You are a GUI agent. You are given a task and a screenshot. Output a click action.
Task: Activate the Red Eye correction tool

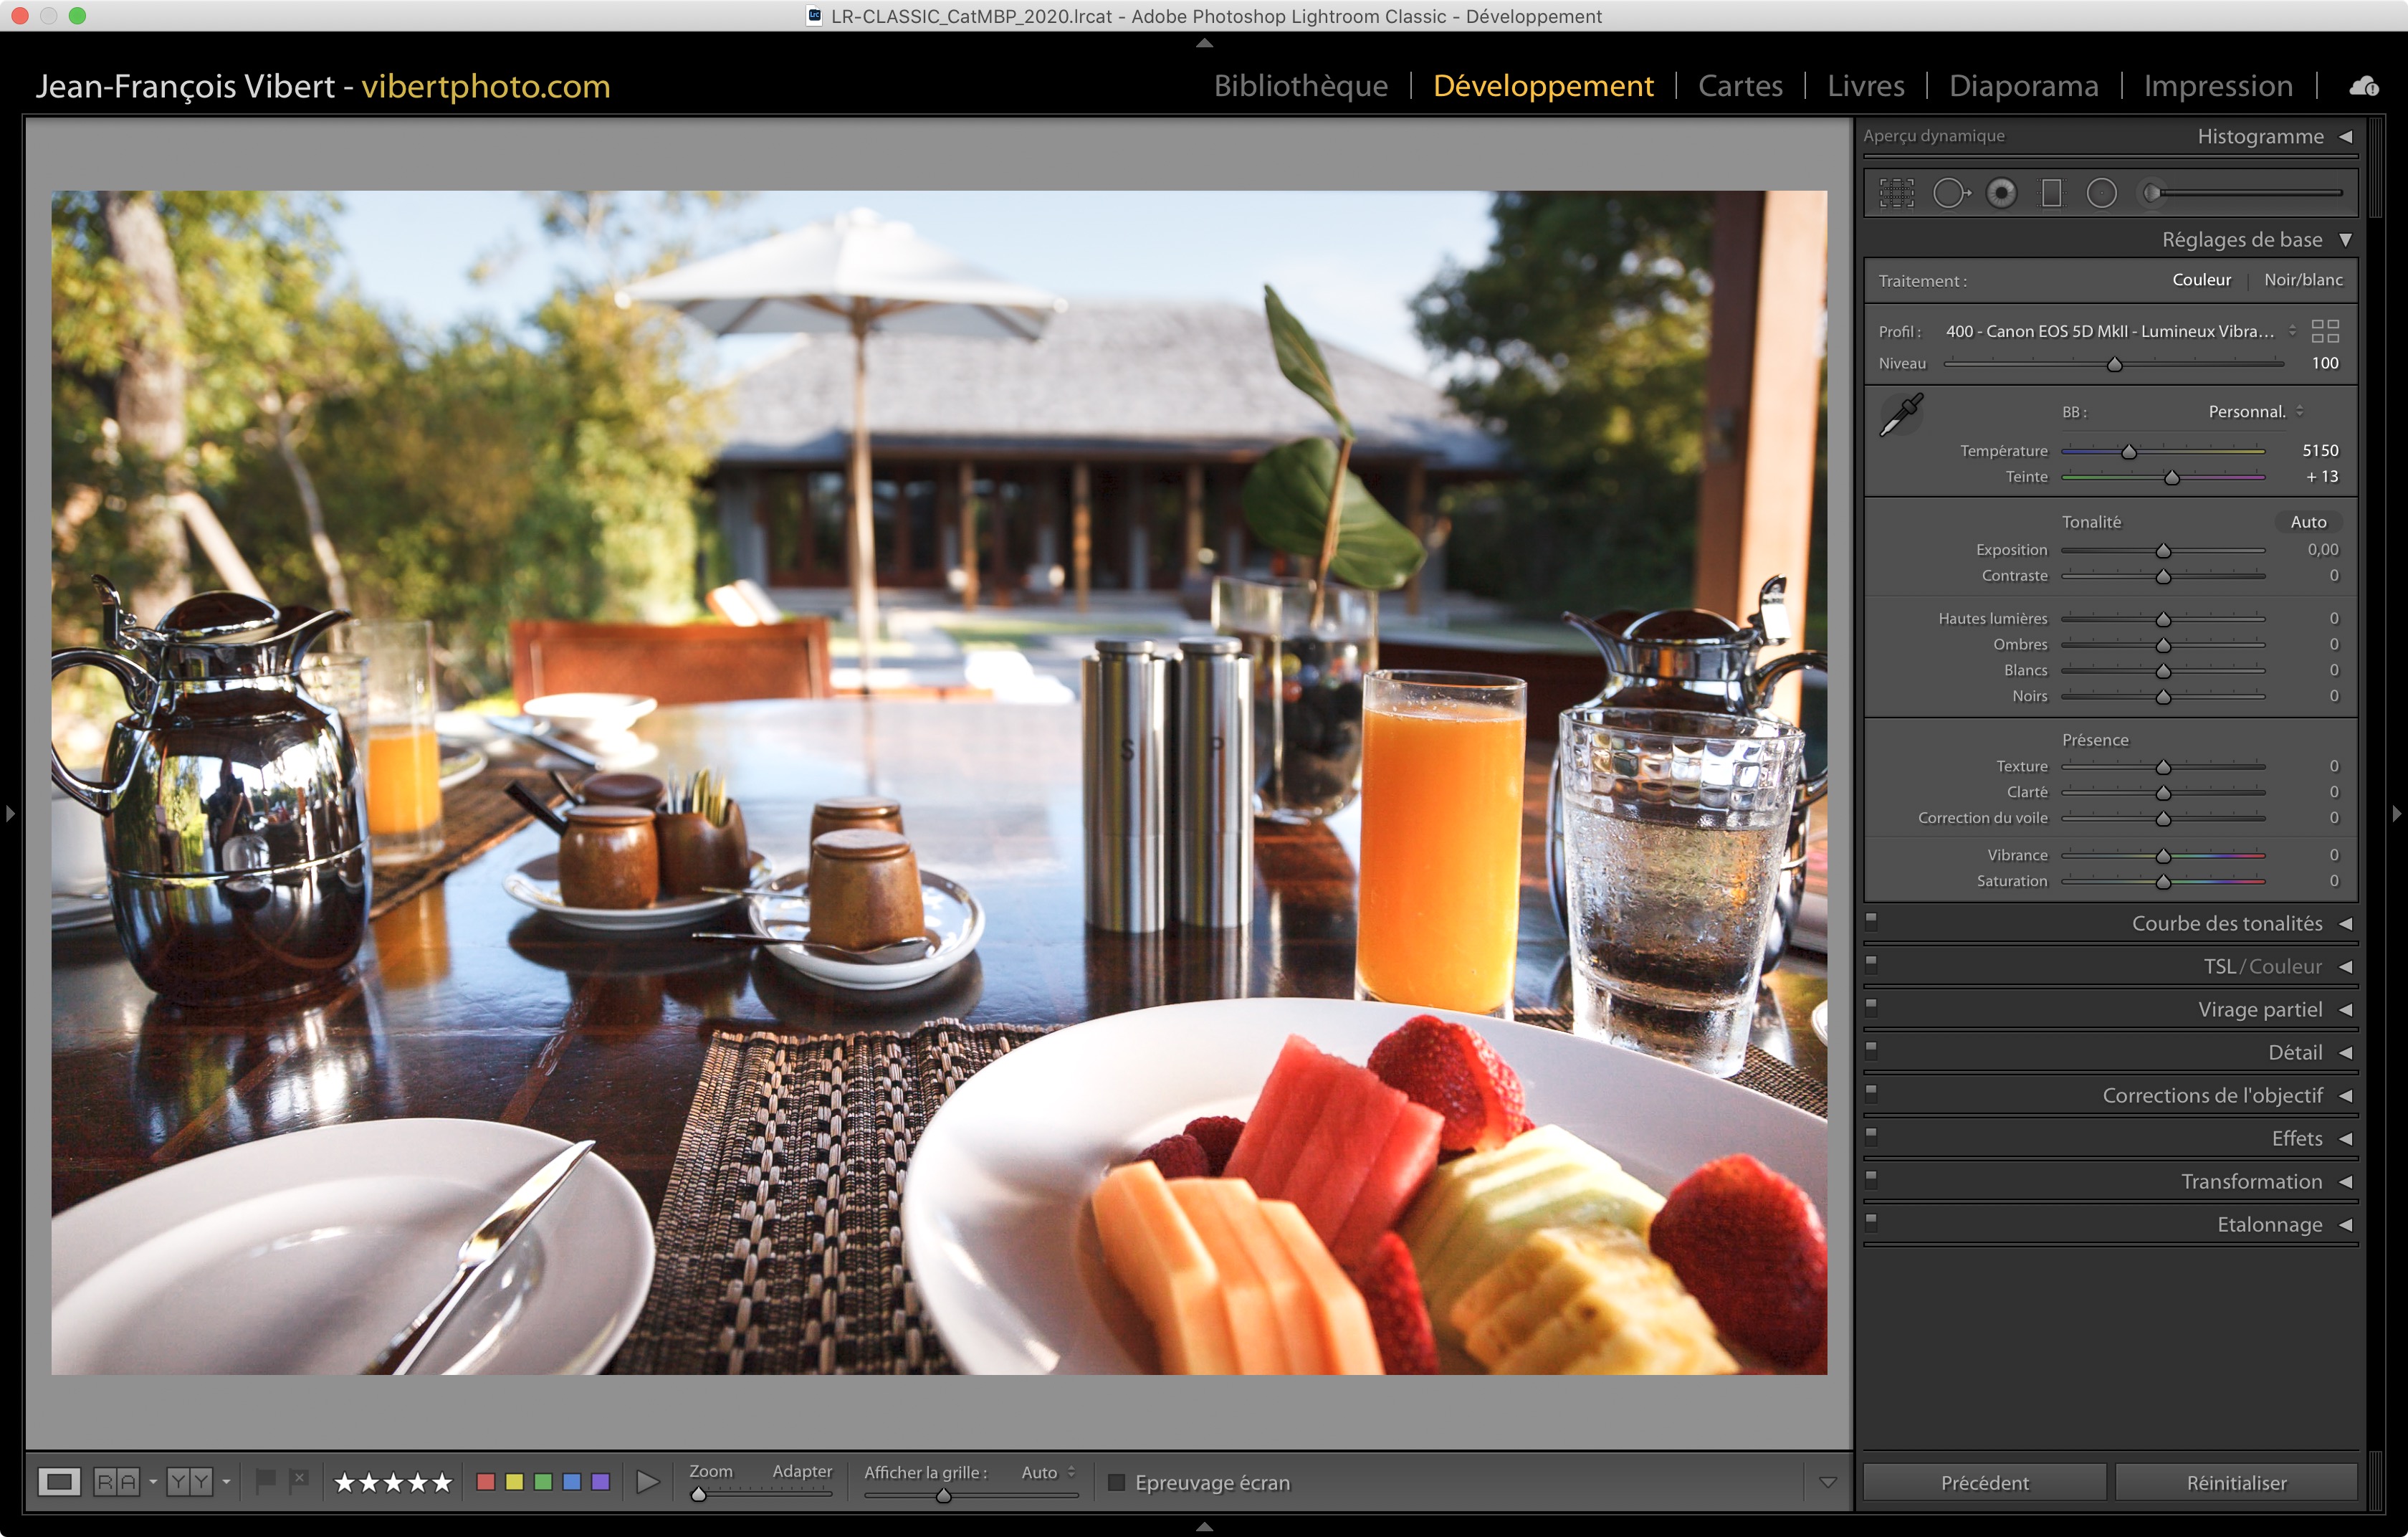pos(2001,193)
